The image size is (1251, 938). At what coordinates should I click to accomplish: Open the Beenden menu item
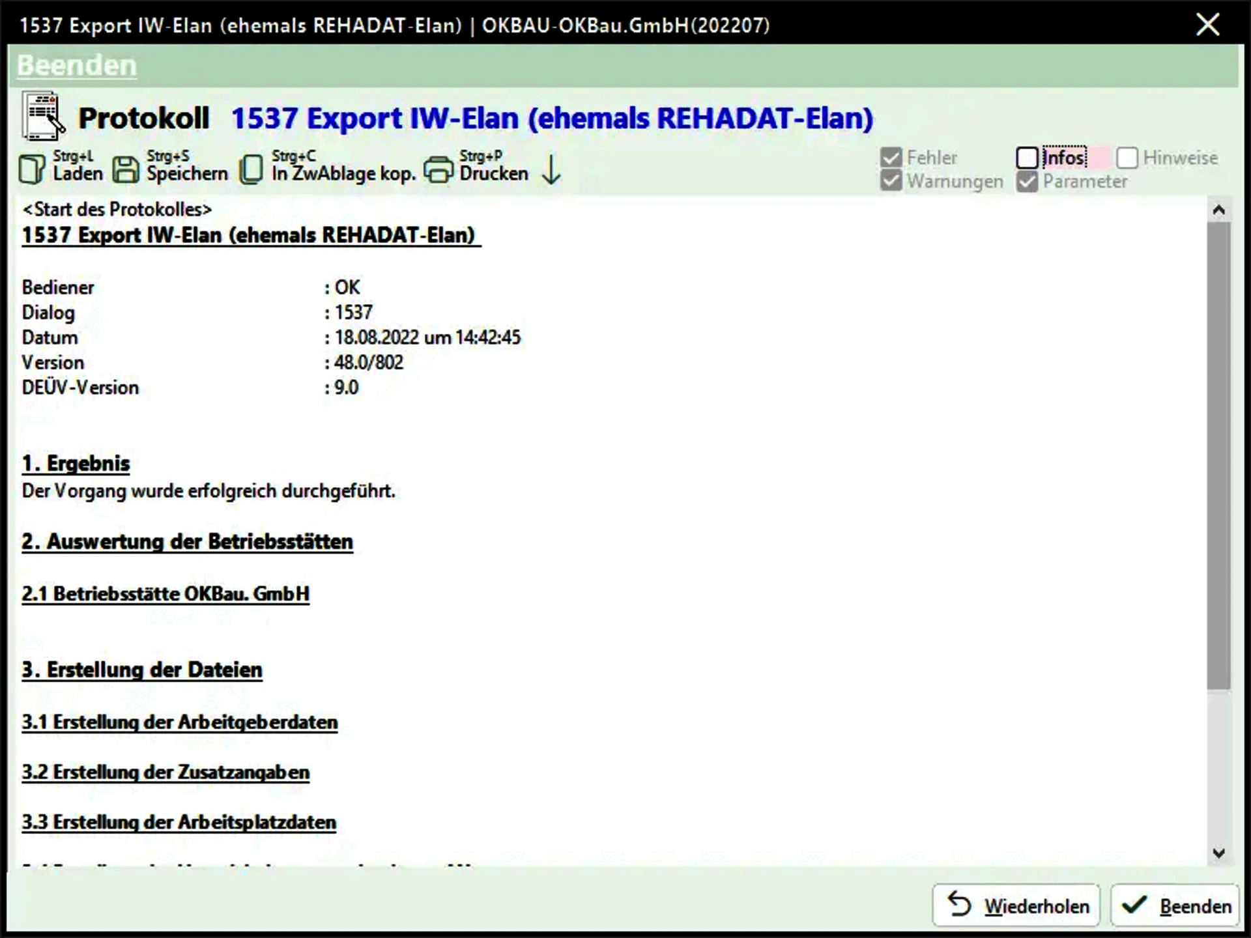tap(77, 65)
